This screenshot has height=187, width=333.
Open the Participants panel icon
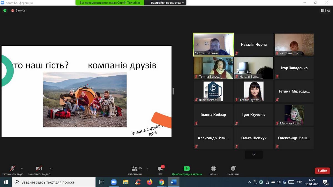coord(135,168)
